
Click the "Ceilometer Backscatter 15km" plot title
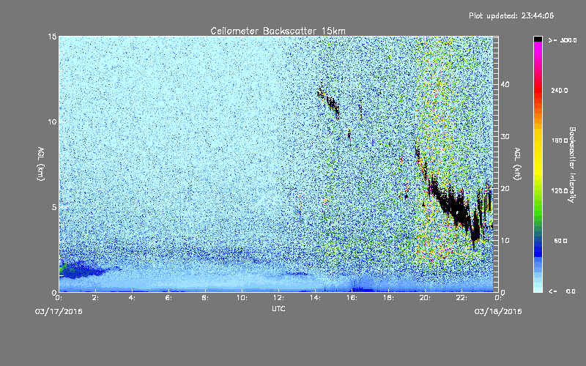tap(278, 31)
